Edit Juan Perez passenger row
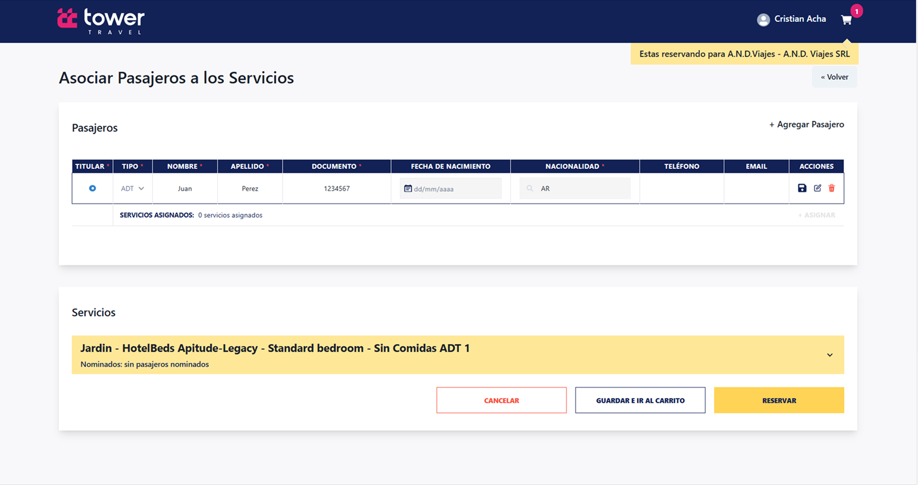The height and width of the screenshot is (485, 918). (817, 188)
